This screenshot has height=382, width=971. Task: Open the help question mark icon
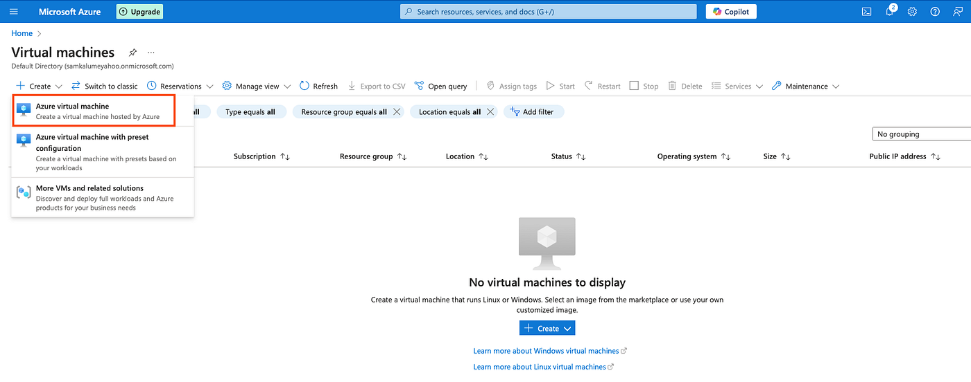[x=935, y=12]
